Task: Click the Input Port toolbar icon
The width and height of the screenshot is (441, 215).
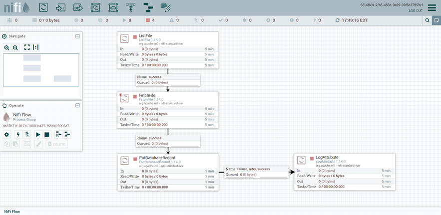Action: point(60,7)
